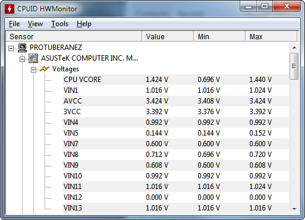The image size is (305, 220).
Task: Click the scrollbar up arrow
Action: [294, 48]
